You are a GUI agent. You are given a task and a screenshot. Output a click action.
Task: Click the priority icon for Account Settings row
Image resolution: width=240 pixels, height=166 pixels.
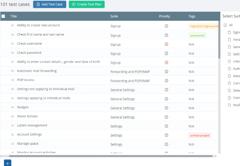click(166, 135)
